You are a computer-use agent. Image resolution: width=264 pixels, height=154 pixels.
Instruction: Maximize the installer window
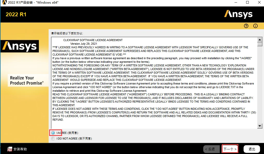click(x=247, y=3)
